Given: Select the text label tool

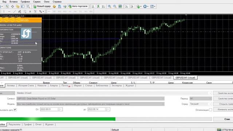Looking at the screenshot, I should pos(35,11).
